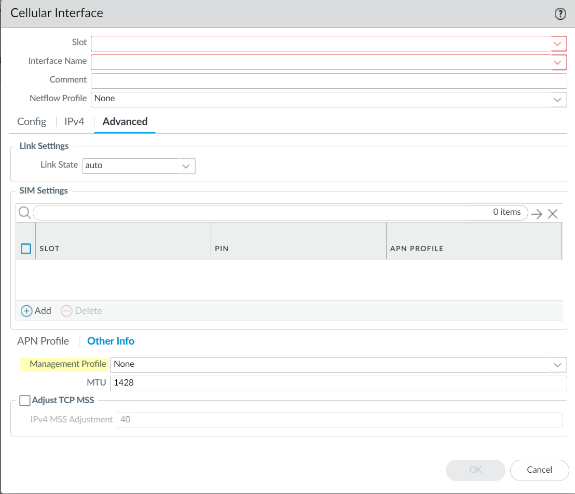
Task: Sort by the APN PROFILE column header
Action: click(x=417, y=249)
